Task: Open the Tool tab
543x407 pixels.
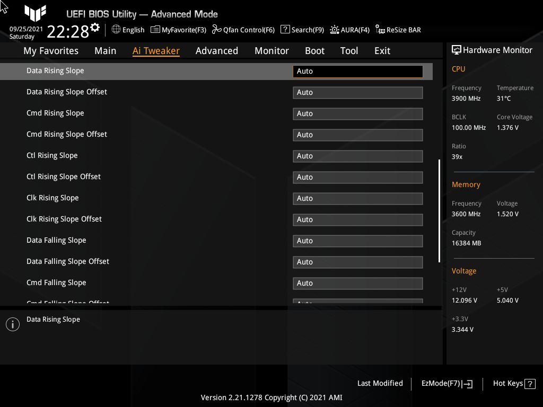Action: pyautogui.click(x=349, y=51)
